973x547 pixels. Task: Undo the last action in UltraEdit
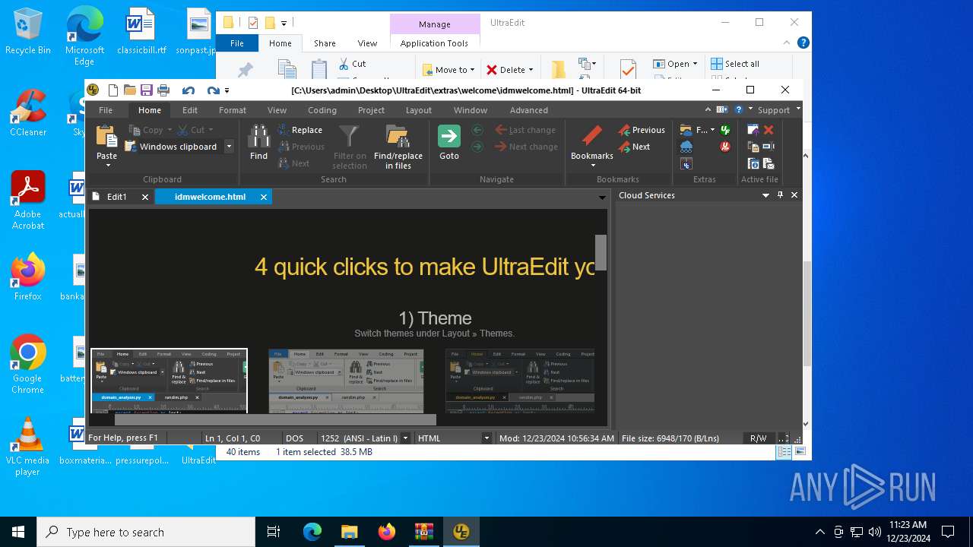(189, 90)
